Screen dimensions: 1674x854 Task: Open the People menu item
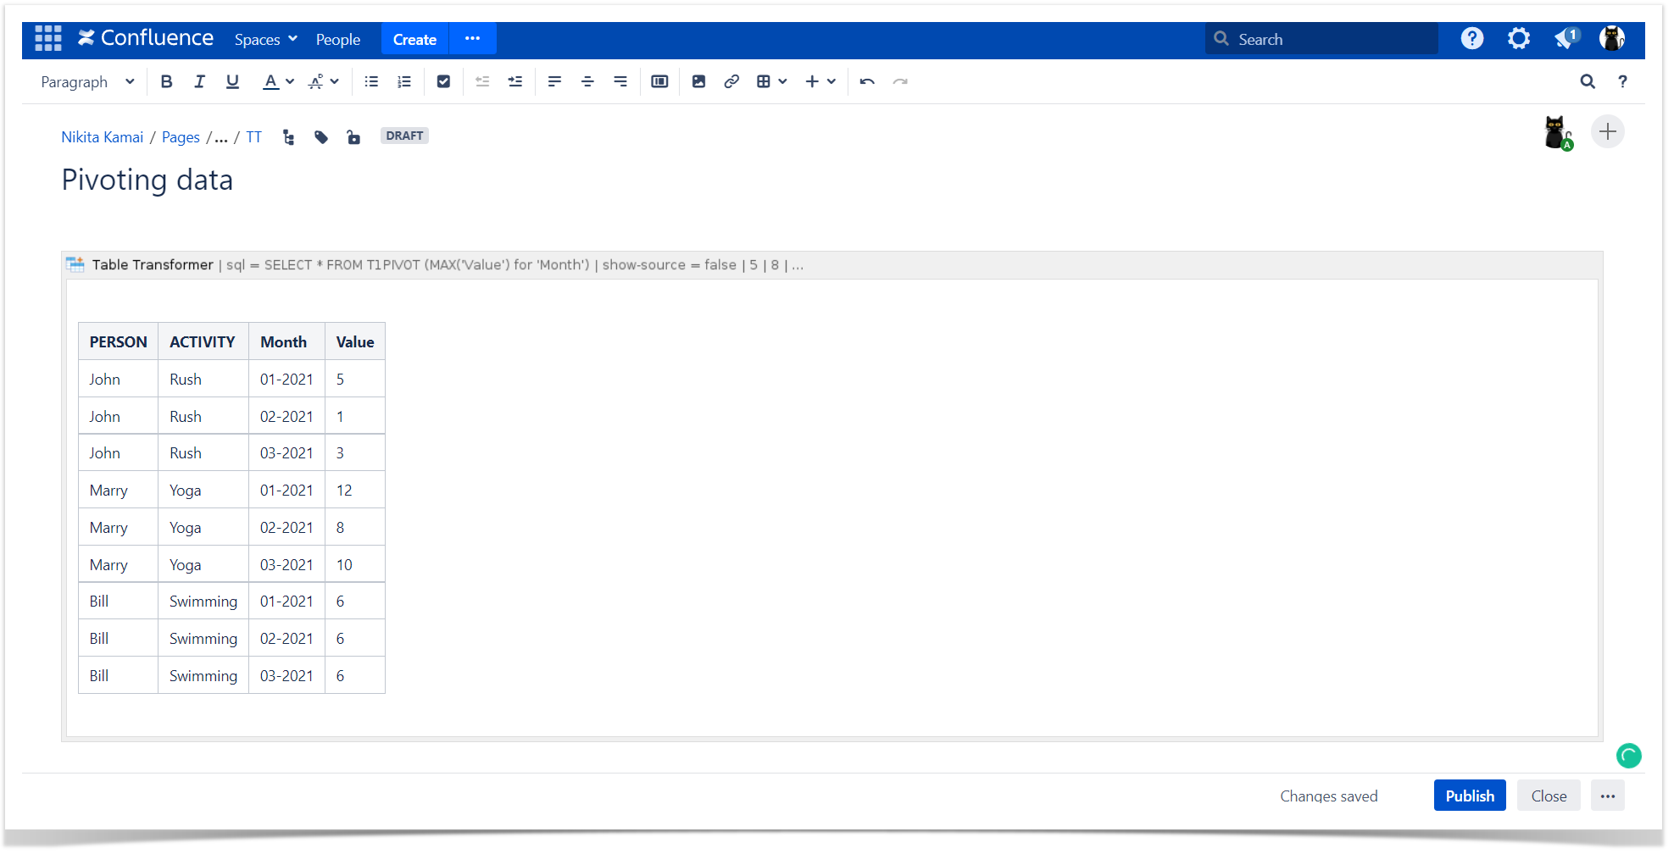(337, 40)
